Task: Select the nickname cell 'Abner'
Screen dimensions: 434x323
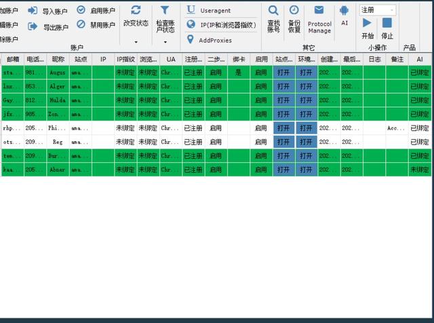Action: (x=58, y=170)
